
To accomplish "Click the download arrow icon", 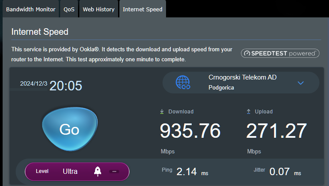I will point(162,112).
